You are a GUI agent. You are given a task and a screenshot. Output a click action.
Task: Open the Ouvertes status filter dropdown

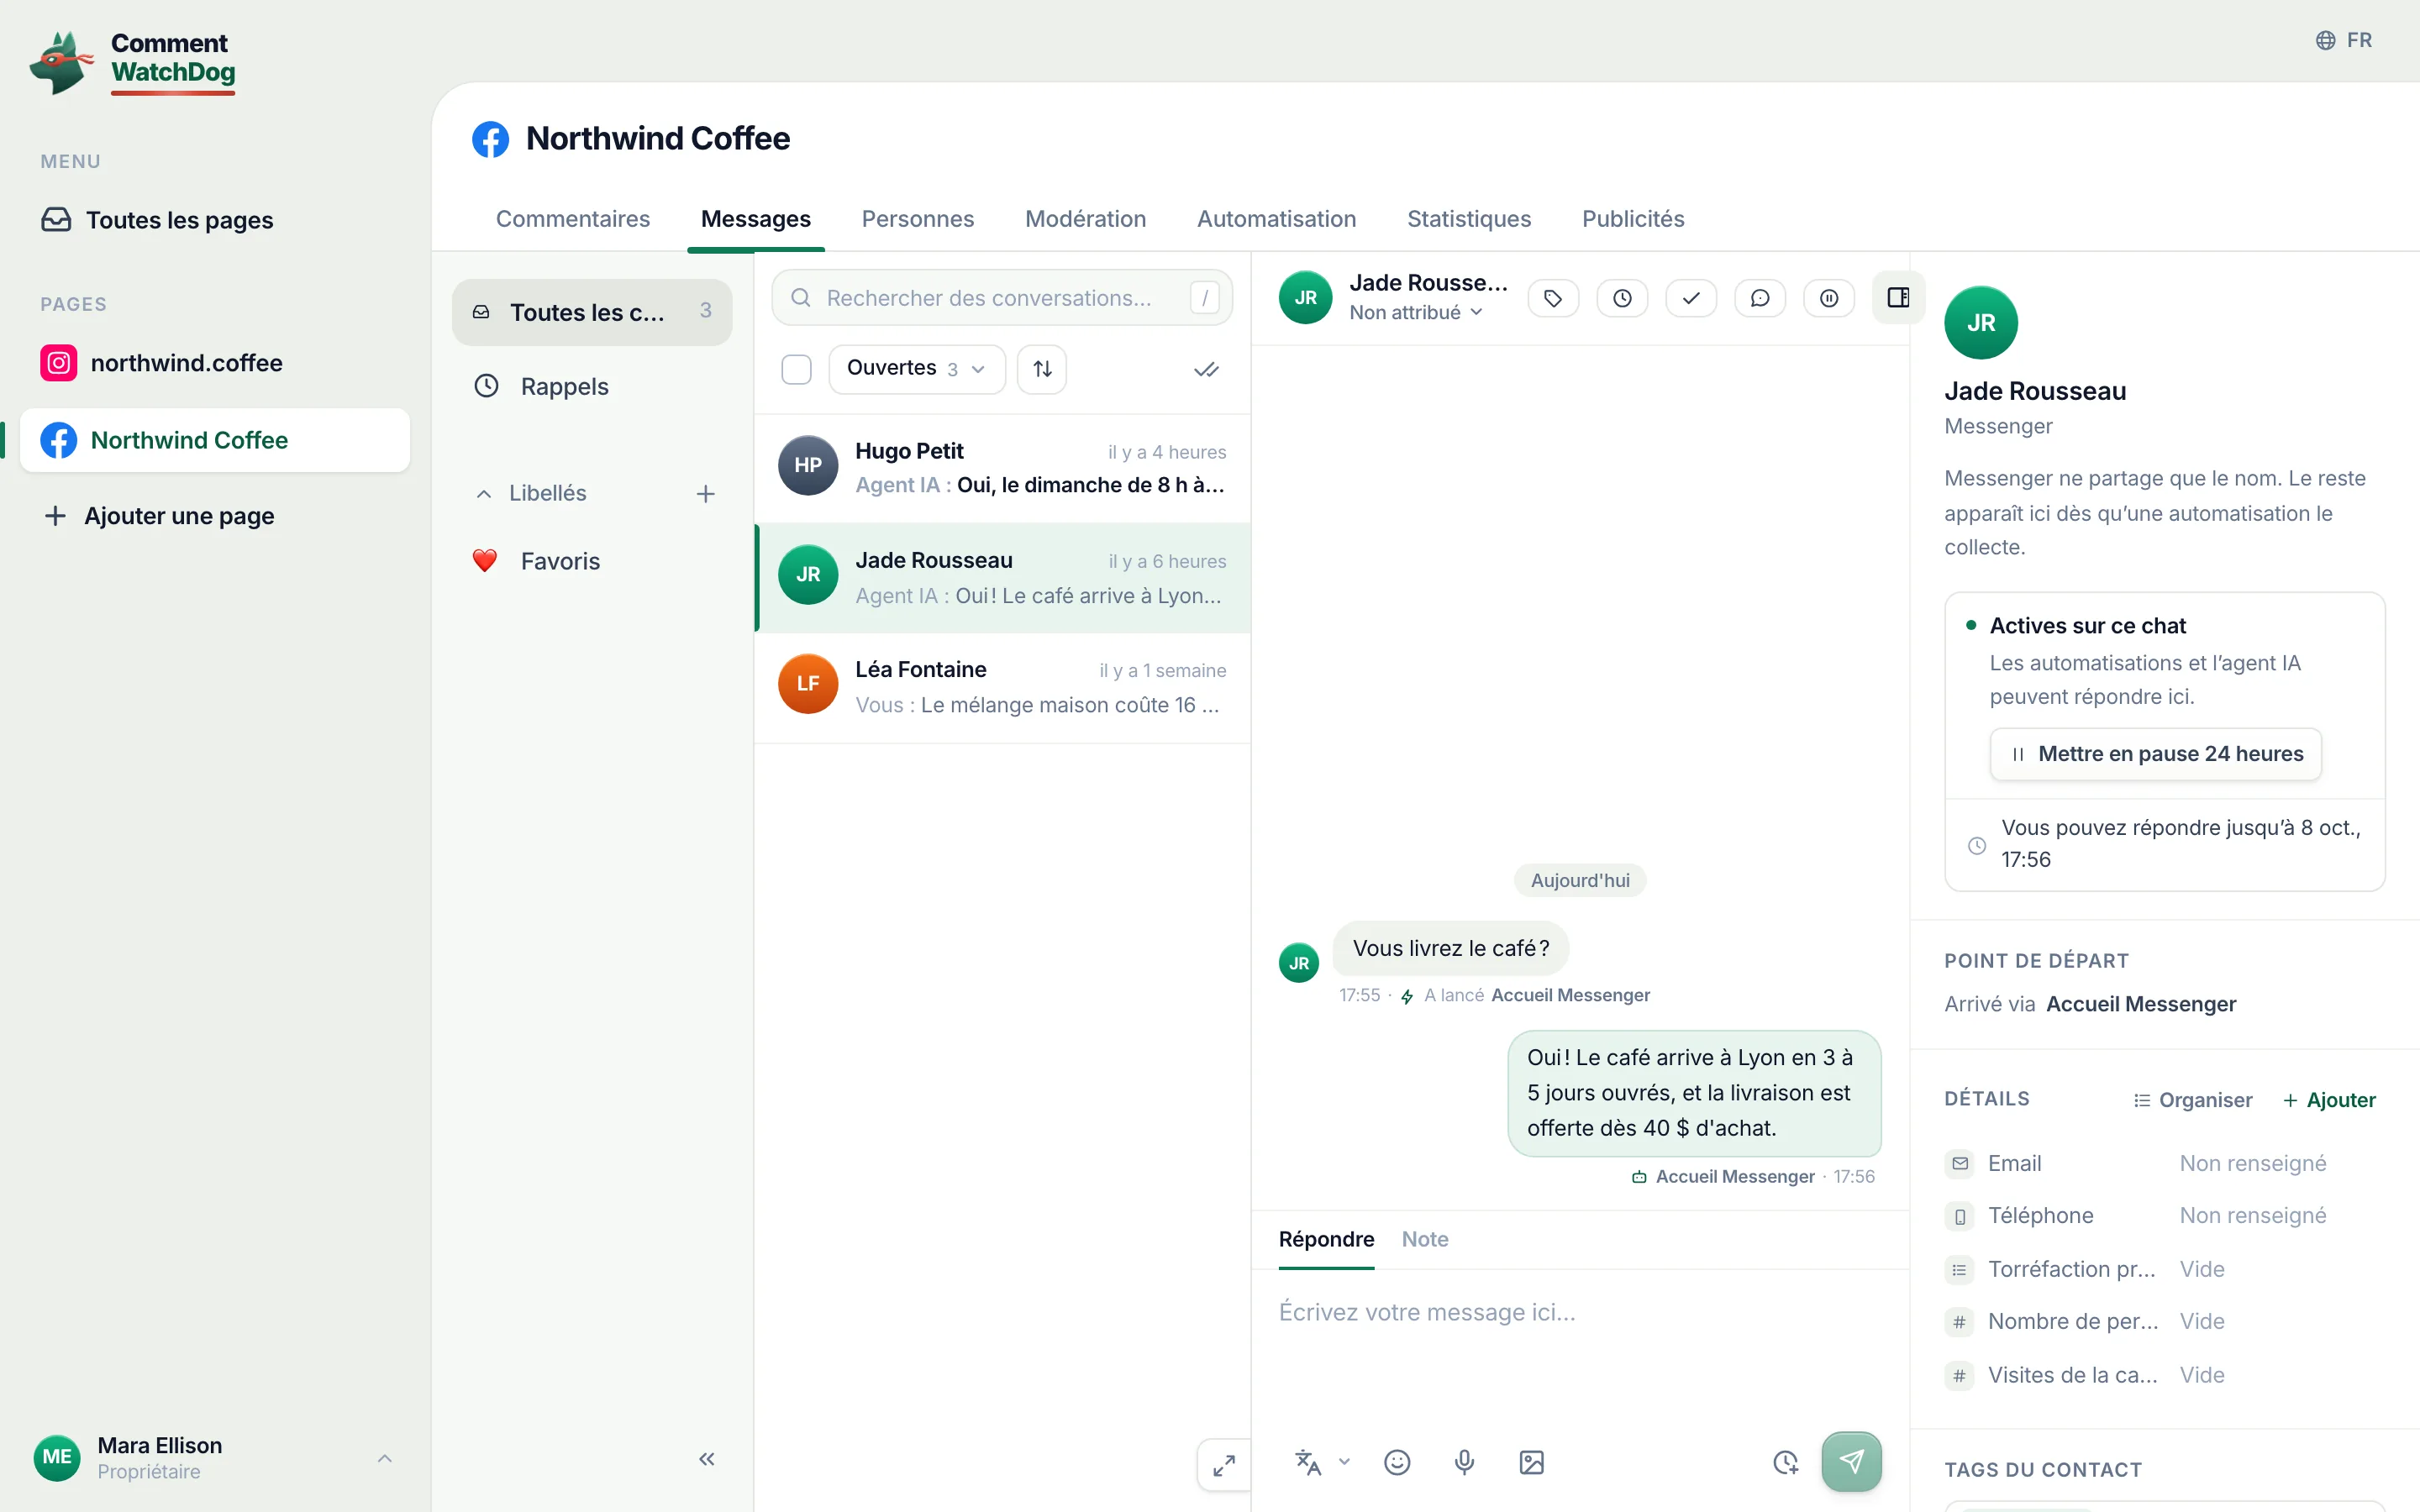click(916, 369)
